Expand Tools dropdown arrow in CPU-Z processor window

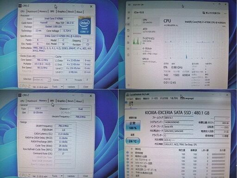coord(62,87)
